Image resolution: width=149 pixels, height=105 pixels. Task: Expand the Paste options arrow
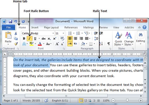8,44
